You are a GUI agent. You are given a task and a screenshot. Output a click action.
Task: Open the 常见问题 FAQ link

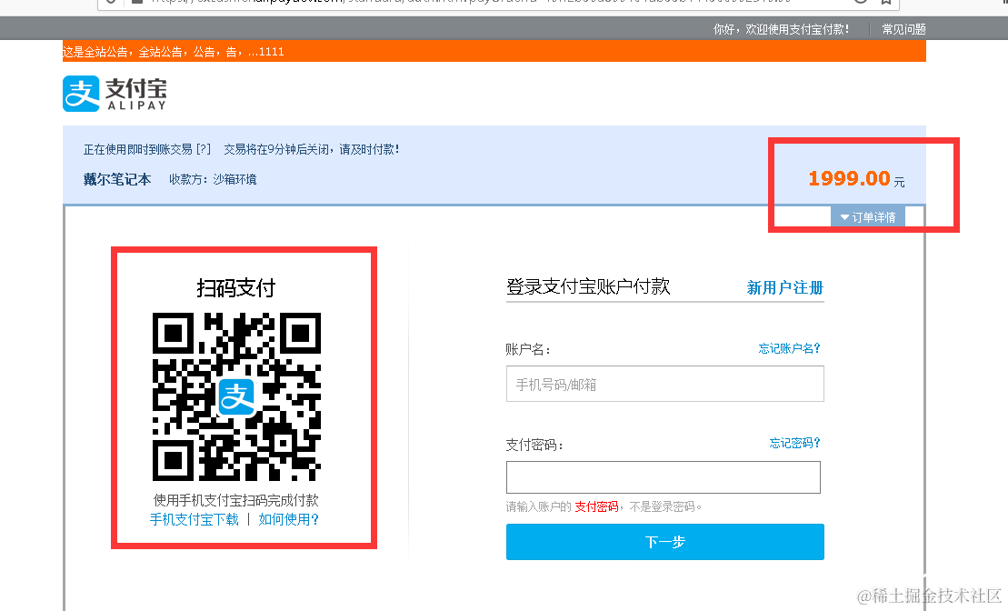pyautogui.click(x=903, y=29)
